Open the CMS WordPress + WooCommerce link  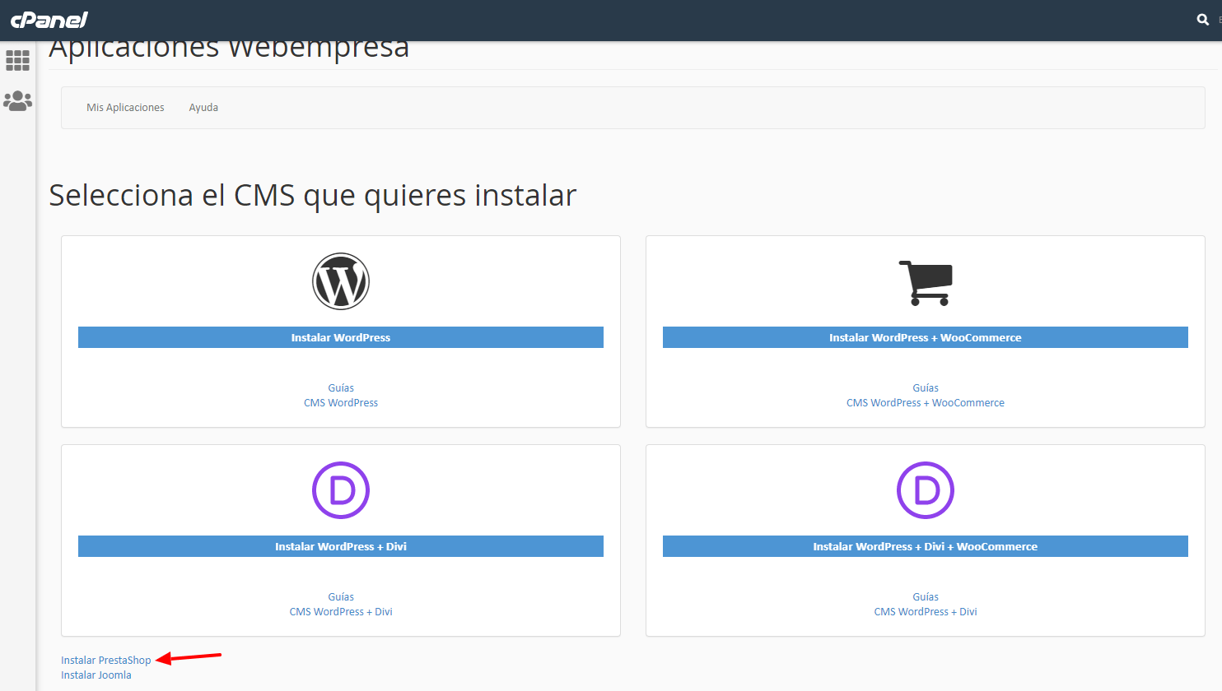click(926, 403)
